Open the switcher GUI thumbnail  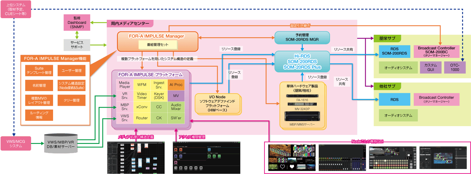coord(392,157)
